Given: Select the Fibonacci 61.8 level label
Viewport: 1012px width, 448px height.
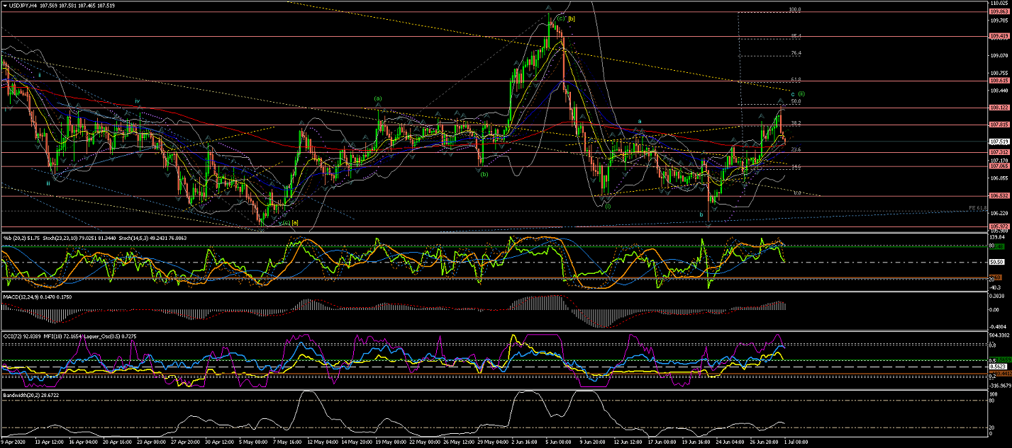Looking at the screenshot, I should coord(796,79).
